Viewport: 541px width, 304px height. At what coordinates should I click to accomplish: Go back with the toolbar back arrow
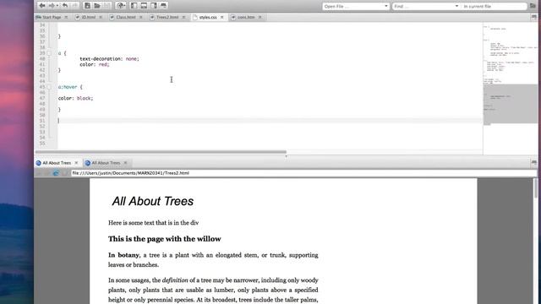pos(41,6)
